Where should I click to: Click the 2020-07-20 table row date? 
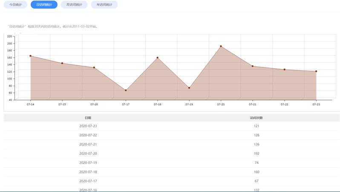88,154
